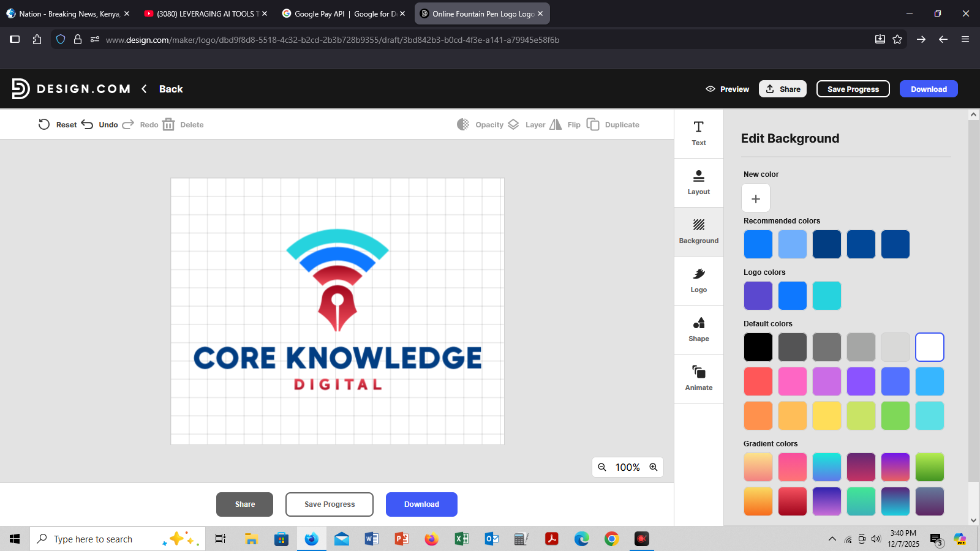Image resolution: width=980 pixels, height=551 pixels.
Task: Add a new color with plus button
Action: [x=756, y=198]
